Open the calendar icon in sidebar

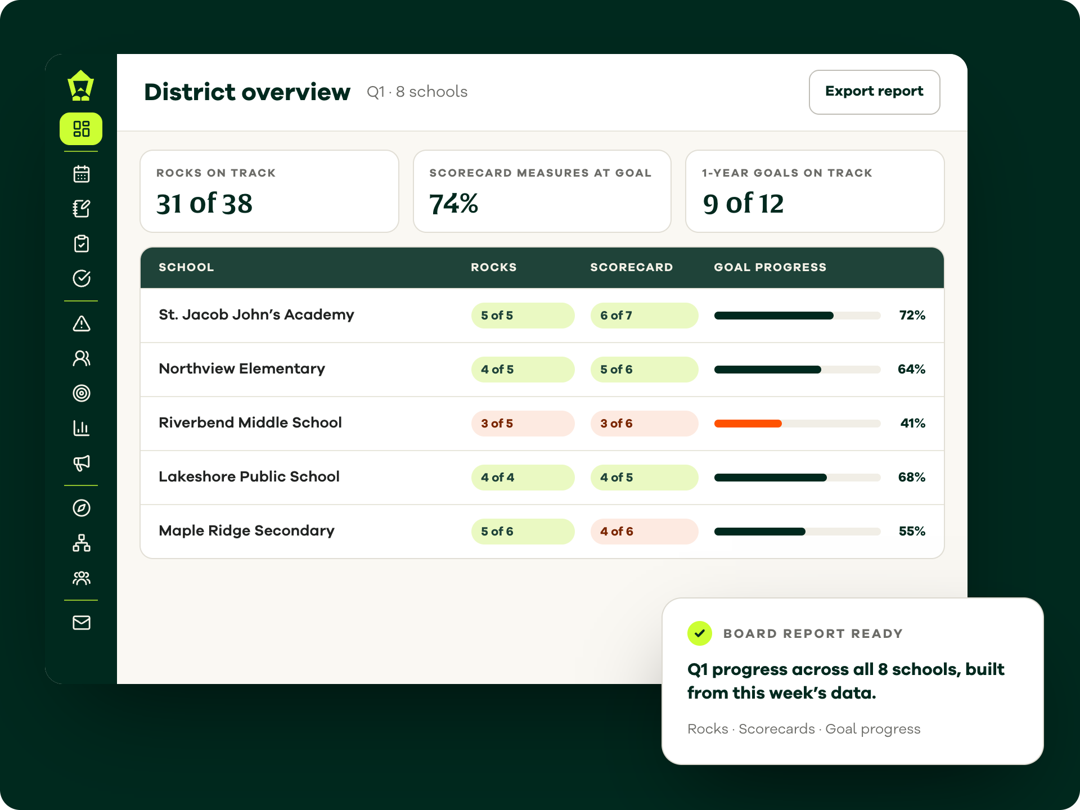coord(82,174)
